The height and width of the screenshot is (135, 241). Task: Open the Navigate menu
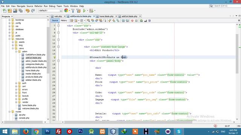[21, 6]
